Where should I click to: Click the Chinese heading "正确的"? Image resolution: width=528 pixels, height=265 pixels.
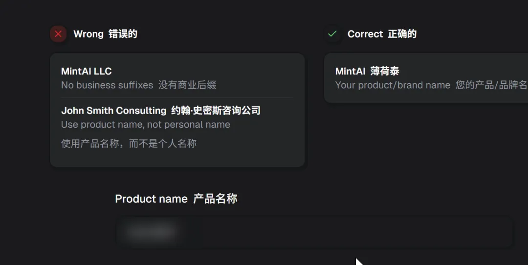(x=402, y=34)
